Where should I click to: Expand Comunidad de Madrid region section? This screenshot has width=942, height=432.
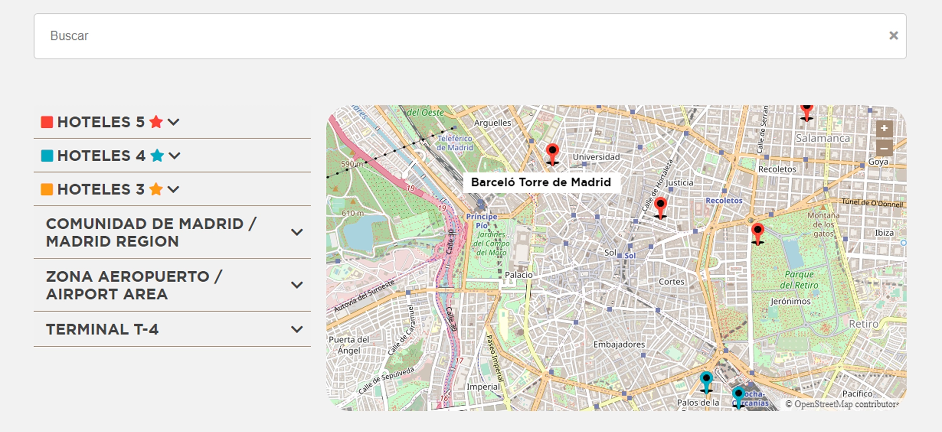(297, 232)
